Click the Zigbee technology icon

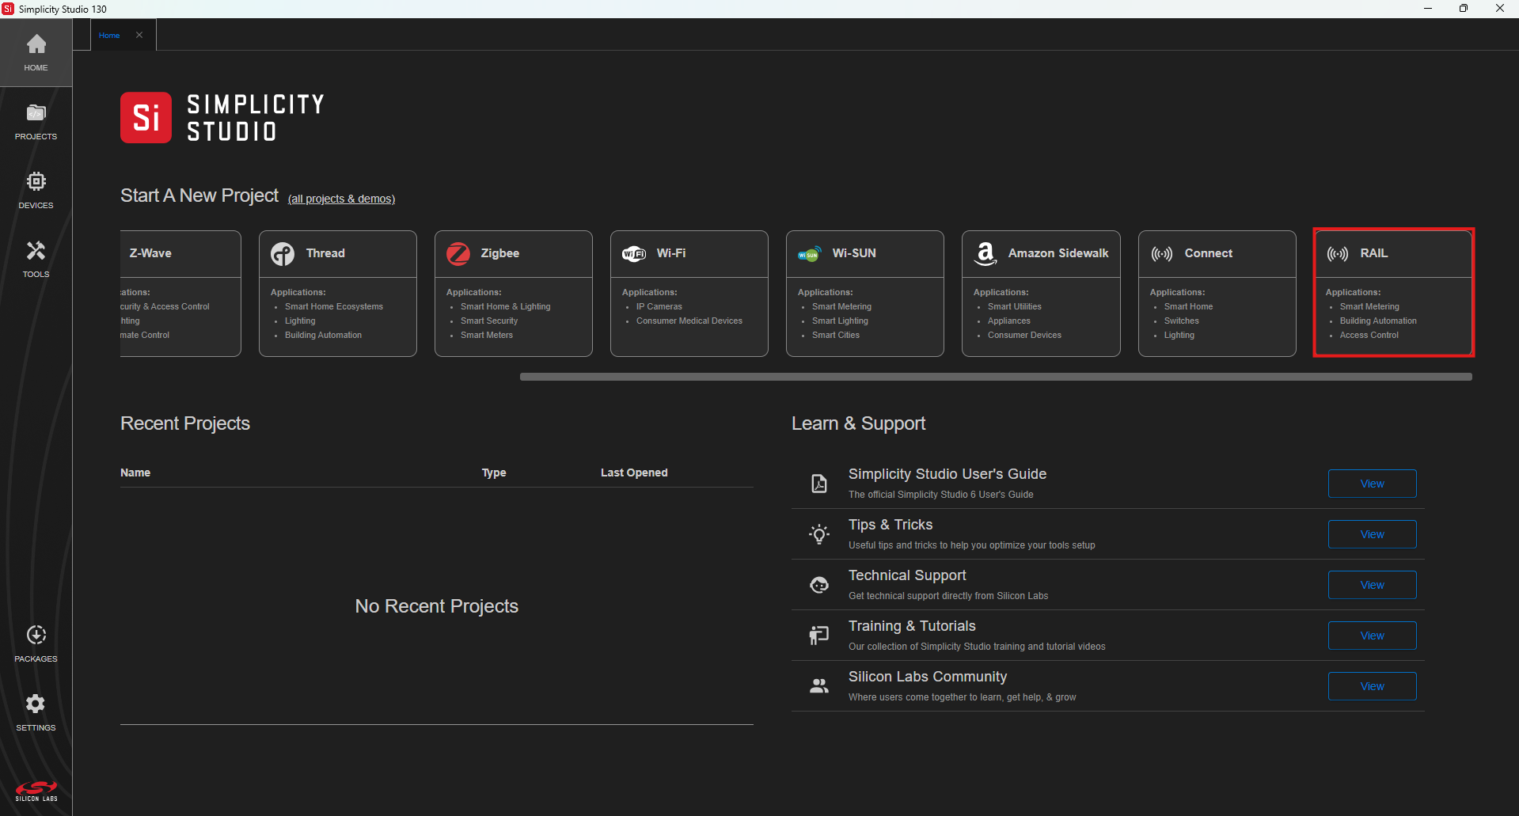coord(458,253)
